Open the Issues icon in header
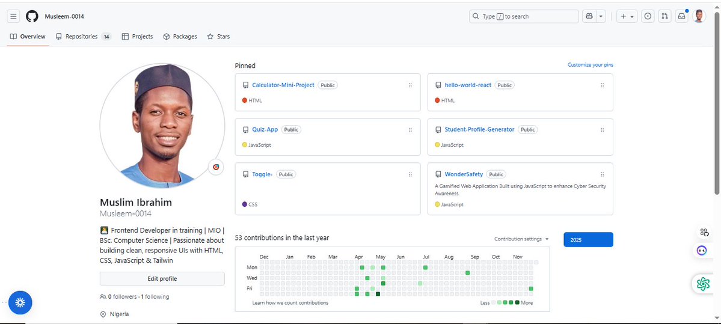 (x=648, y=17)
